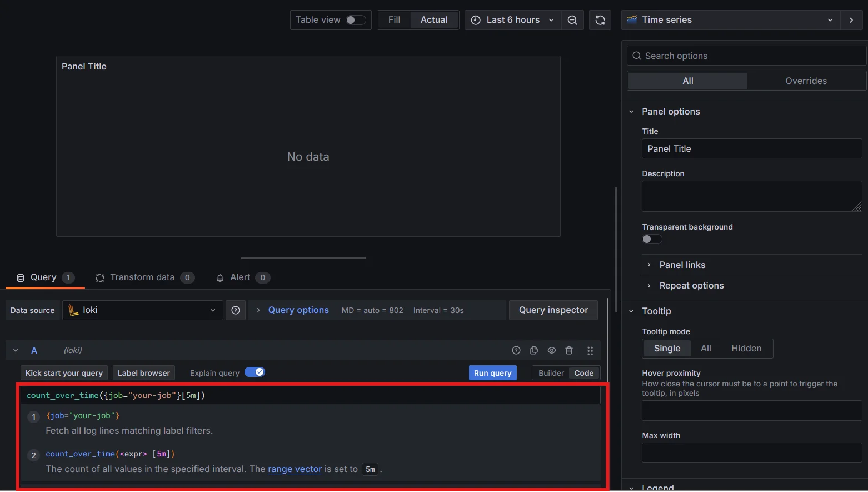Switch query editor to Builder mode
This screenshot has height=492, width=868.
click(x=551, y=373)
